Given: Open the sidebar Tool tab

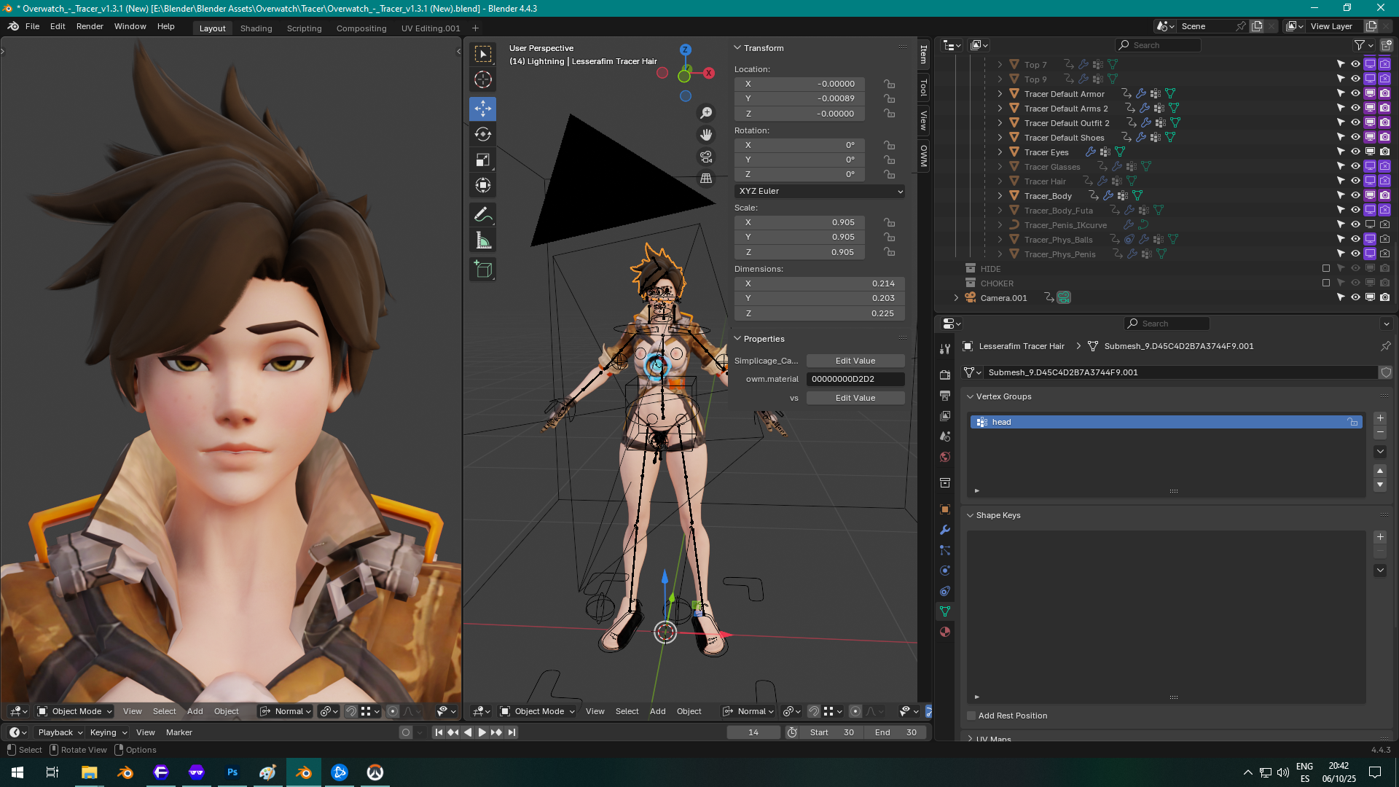Looking at the screenshot, I should coord(923,88).
